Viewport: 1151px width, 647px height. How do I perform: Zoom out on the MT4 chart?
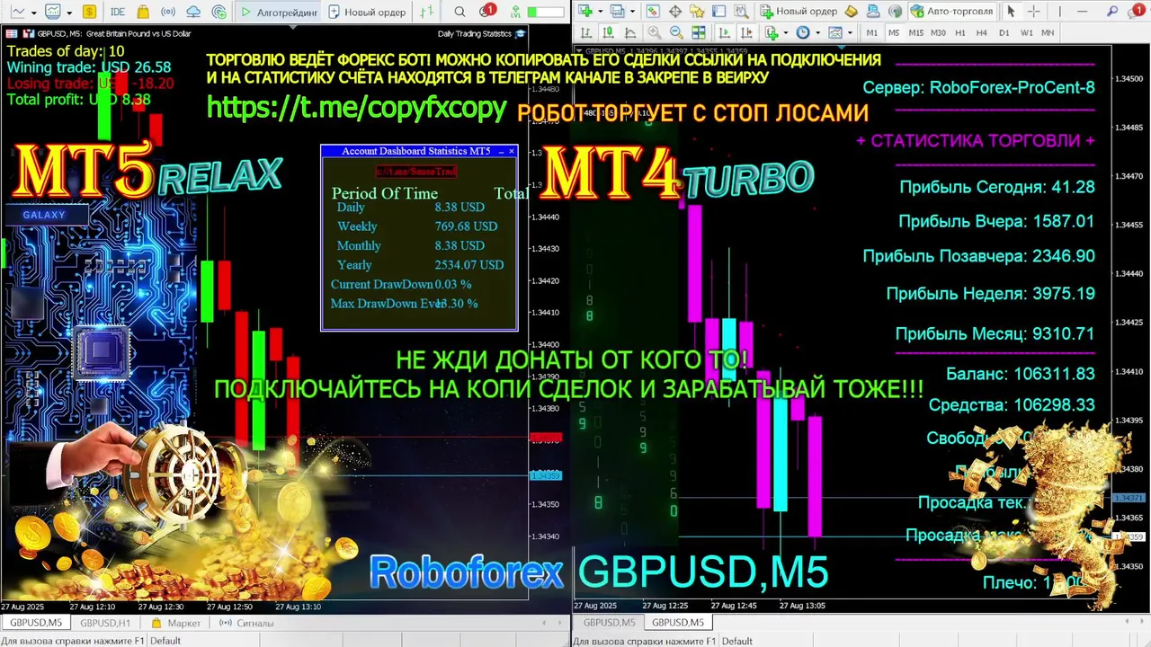click(676, 32)
